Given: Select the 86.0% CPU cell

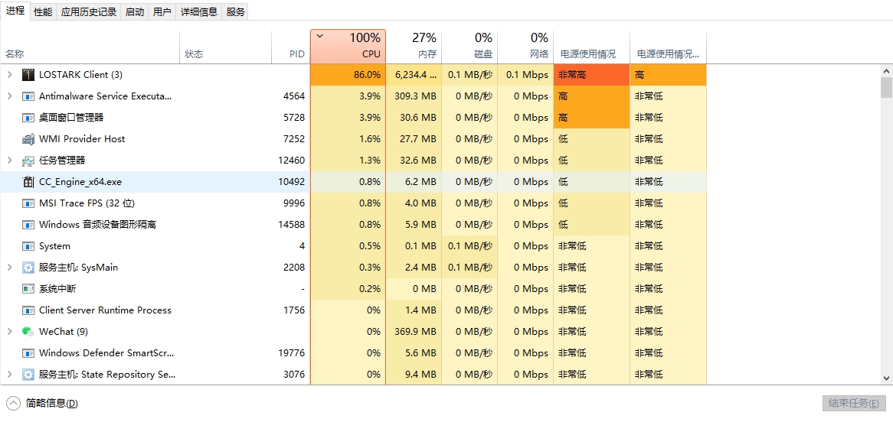Looking at the screenshot, I should 348,74.
